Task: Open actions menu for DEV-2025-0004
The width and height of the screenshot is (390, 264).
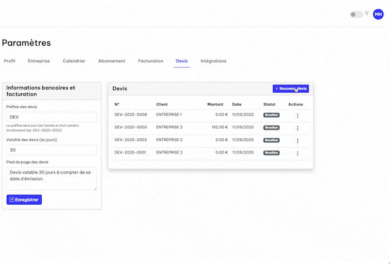Action: (x=297, y=116)
